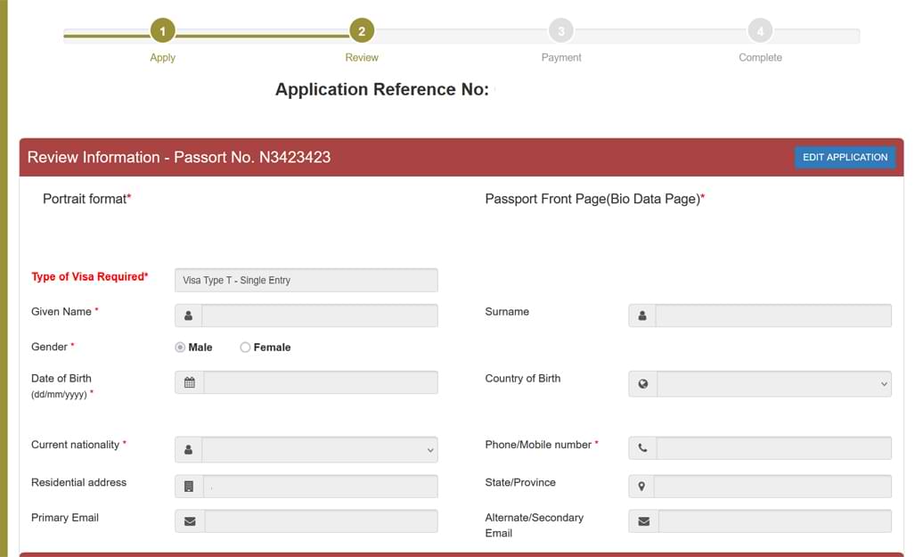Image resolution: width=923 pixels, height=557 pixels.
Task: Click the EDIT APPLICATION button
Action: (845, 157)
